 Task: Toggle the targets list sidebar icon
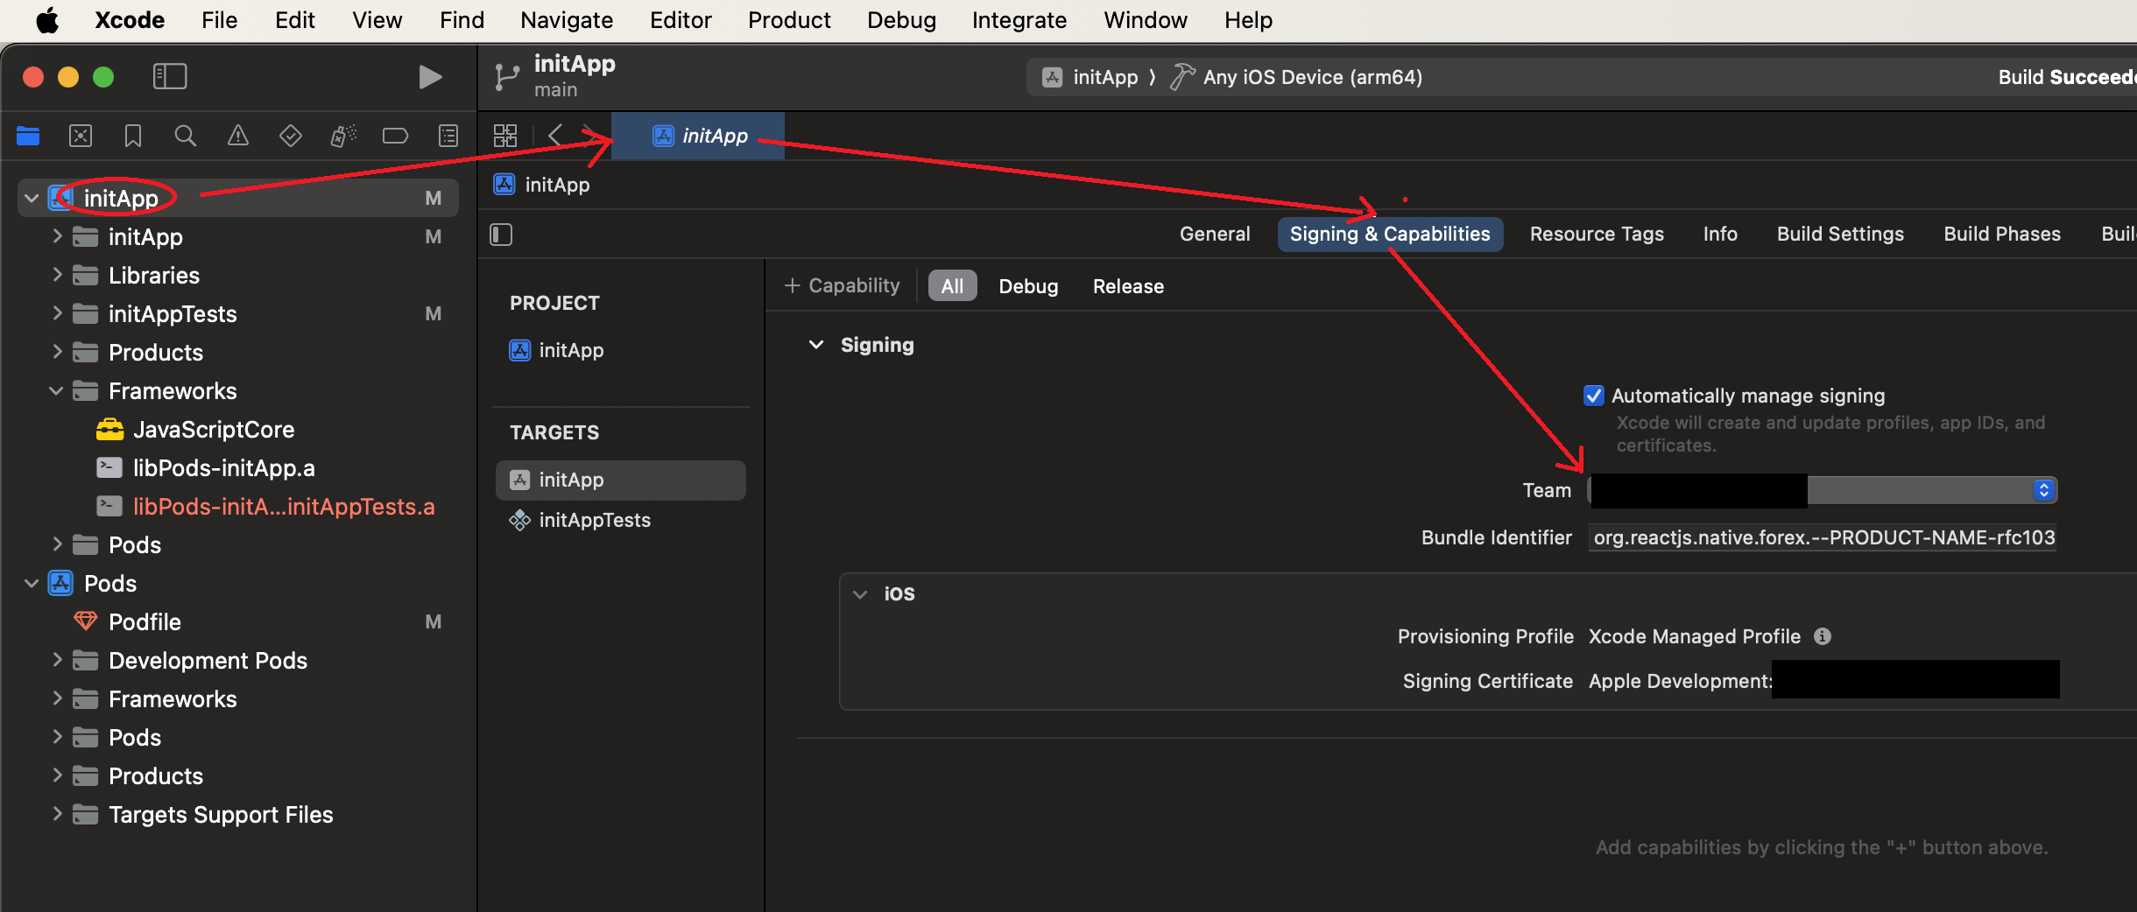point(501,235)
